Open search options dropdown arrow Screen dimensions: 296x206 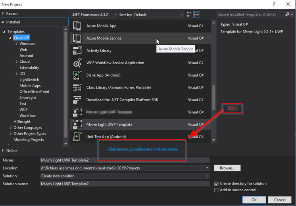(292, 14)
